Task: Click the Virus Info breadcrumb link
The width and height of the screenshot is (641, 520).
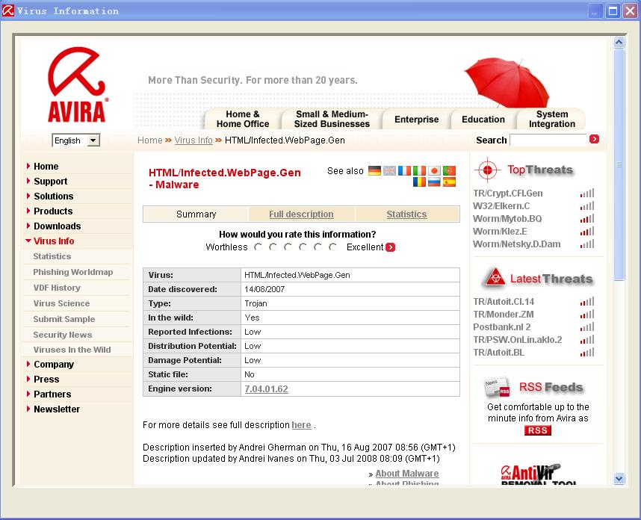Action: pos(193,140)
